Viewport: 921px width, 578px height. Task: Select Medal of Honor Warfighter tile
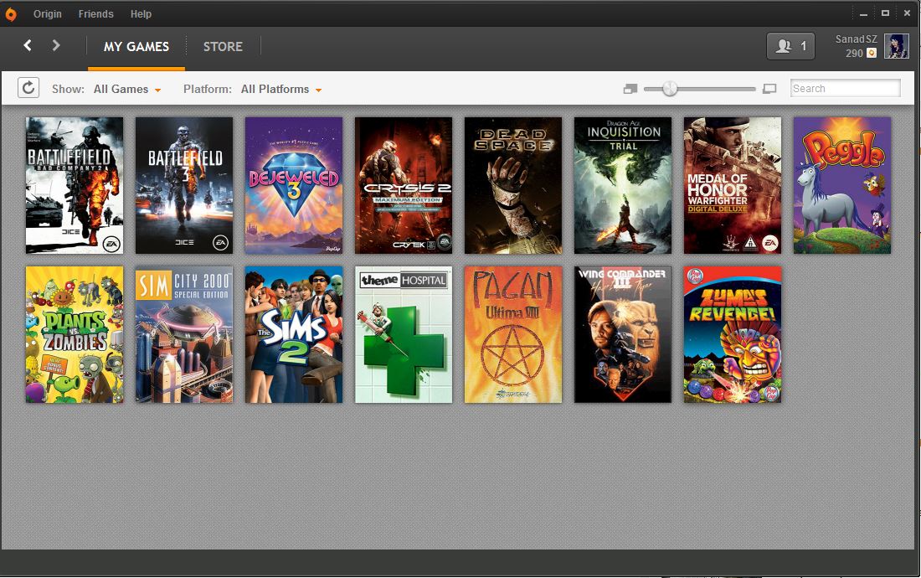733,185
